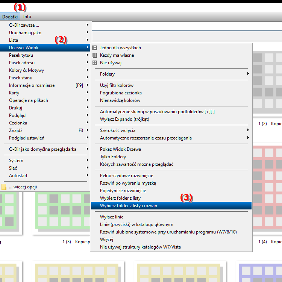The image size is (282, 282).
Task: Expand the 'Pasek stanu' submenu
Action: click(x=45, y=78)
